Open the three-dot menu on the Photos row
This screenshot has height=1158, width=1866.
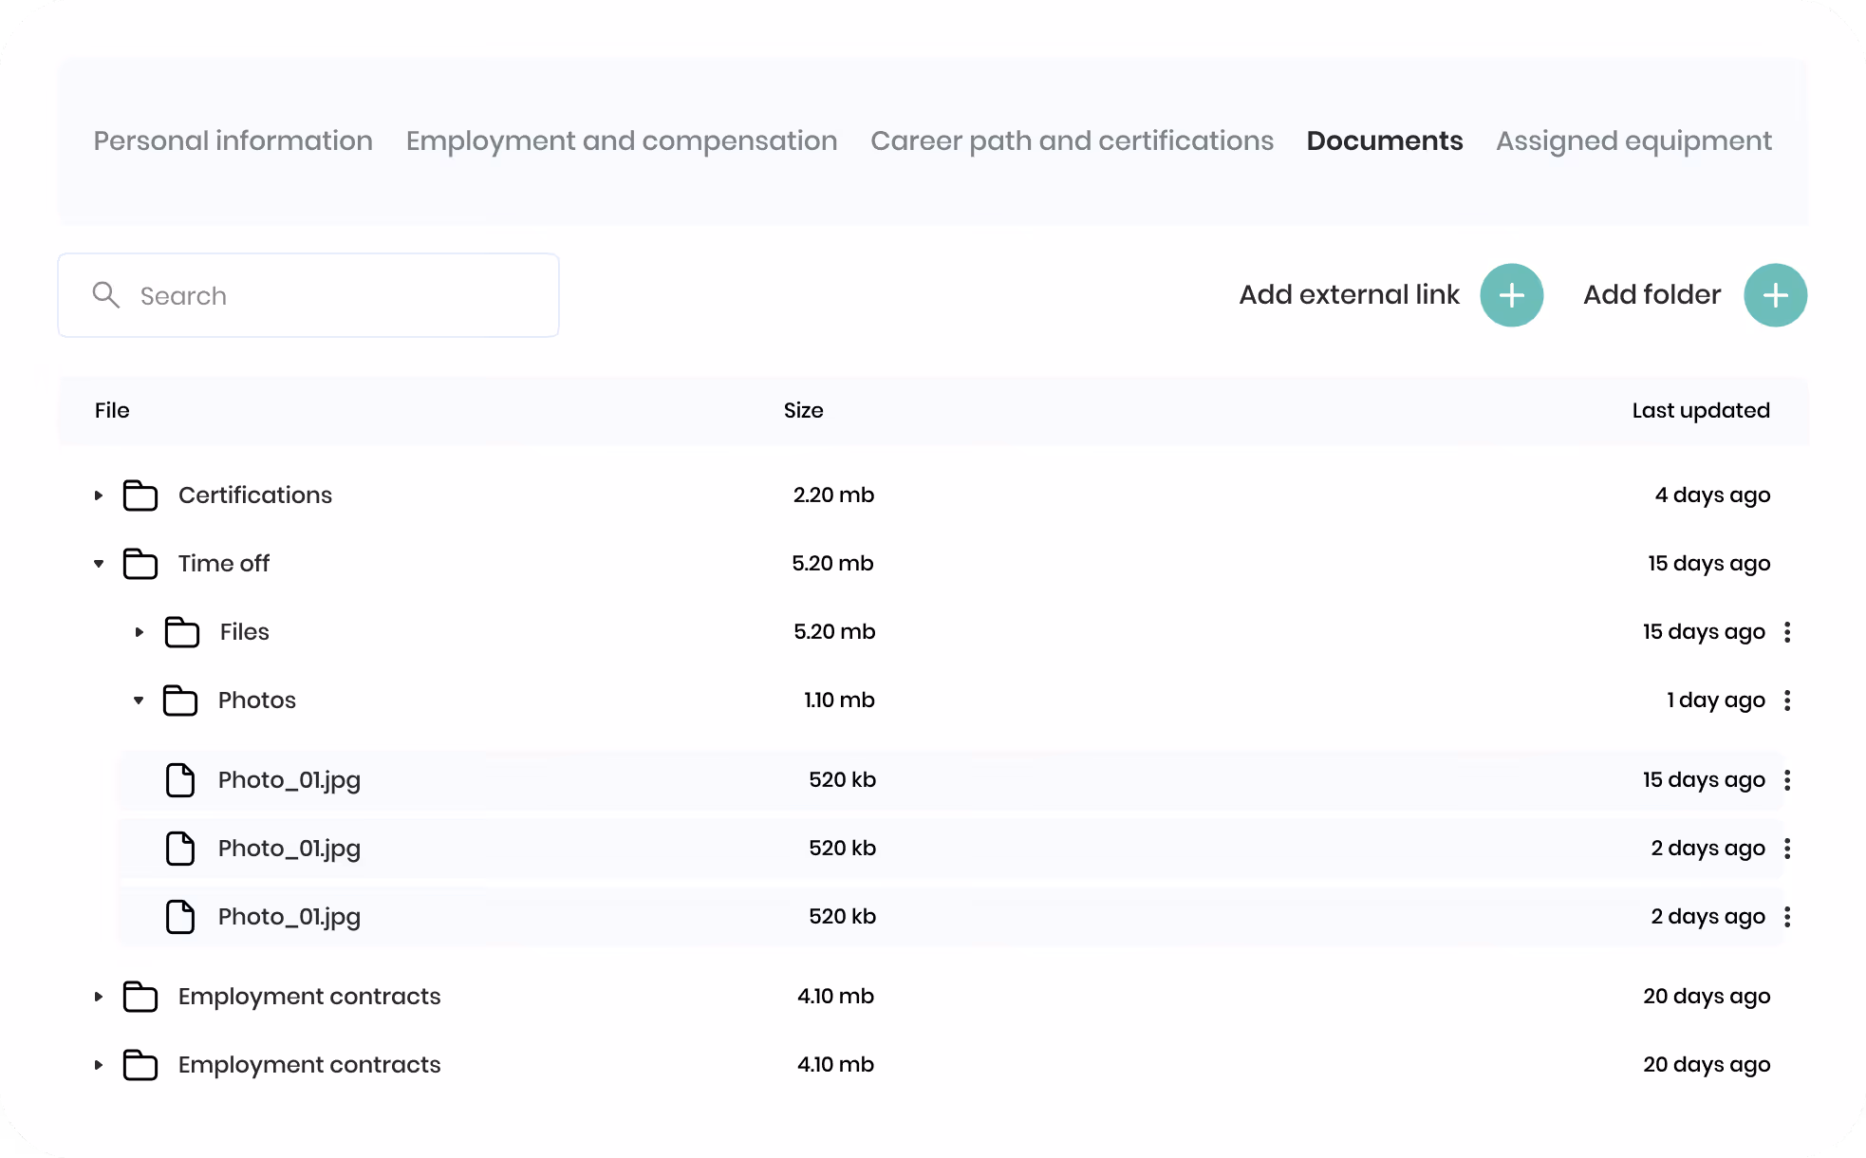coord(1787,700)
